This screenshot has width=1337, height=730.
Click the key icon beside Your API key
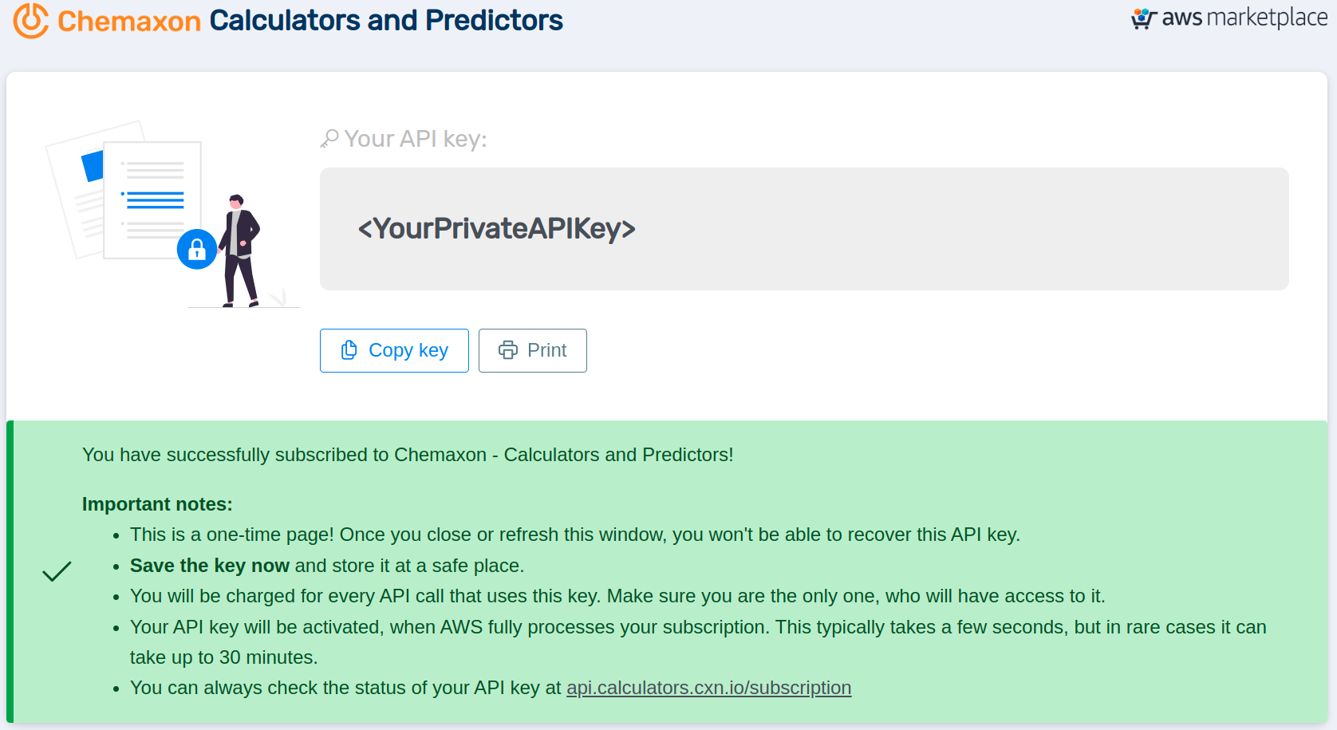329,139
